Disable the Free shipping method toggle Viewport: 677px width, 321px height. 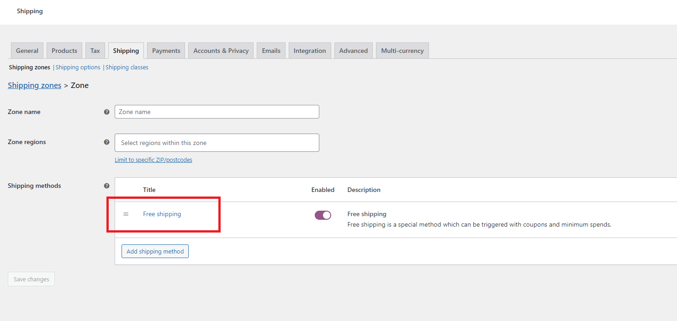[323, 215]
